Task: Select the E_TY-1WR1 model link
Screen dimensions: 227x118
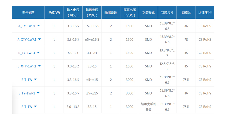Action: 27,93
